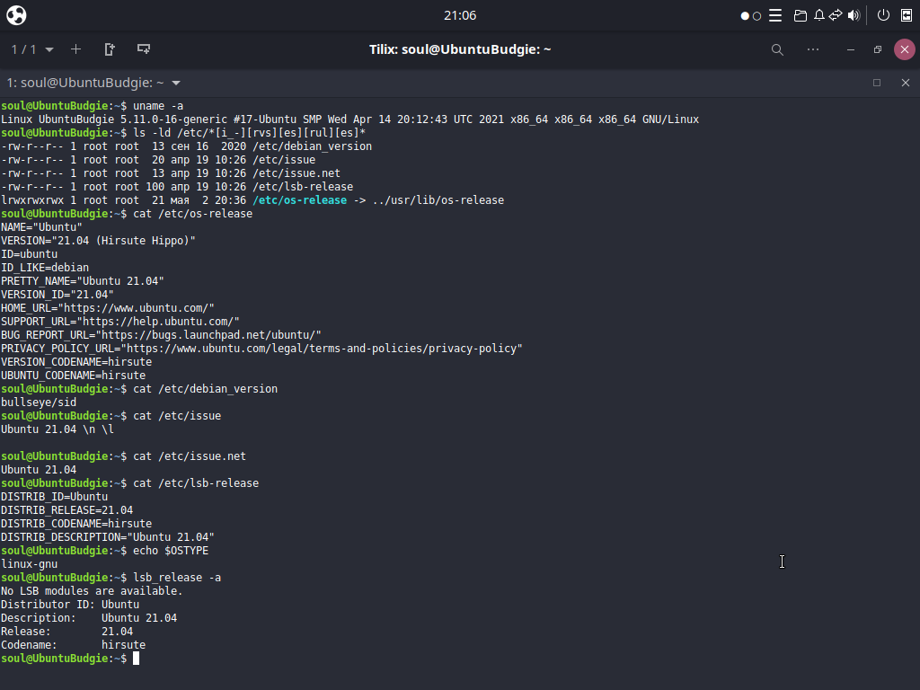
Task: Open the Raven sidebar icon
Action: coord(907,15)
